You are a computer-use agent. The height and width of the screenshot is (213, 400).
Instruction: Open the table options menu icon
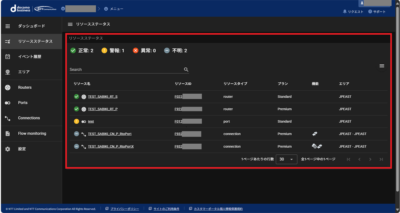click(382, 66)
